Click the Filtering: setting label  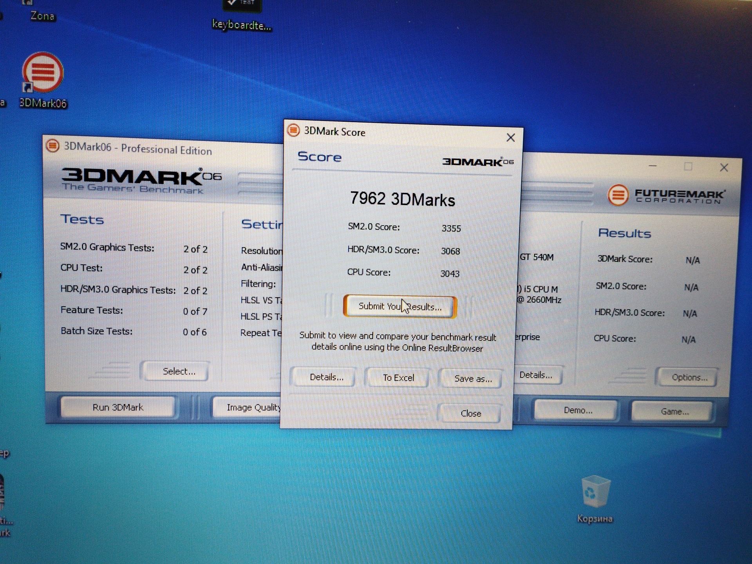[258, 284]
